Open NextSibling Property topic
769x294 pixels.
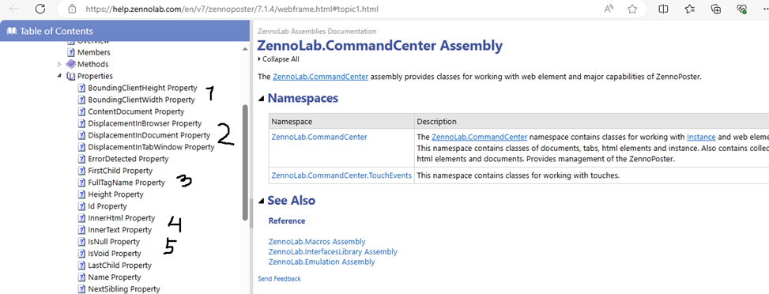coord(123,289)
